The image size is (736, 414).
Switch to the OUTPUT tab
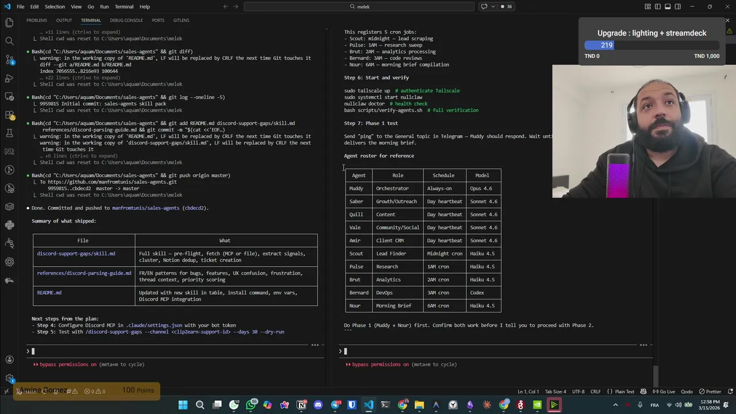[x=64, y=20]
